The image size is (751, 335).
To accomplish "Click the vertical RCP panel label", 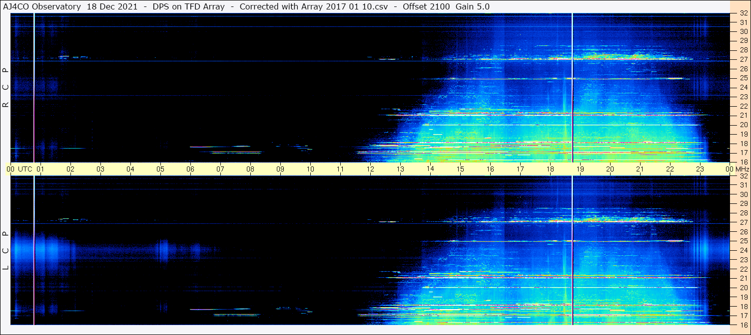I will pyautogui.click(x=6, y=88).
